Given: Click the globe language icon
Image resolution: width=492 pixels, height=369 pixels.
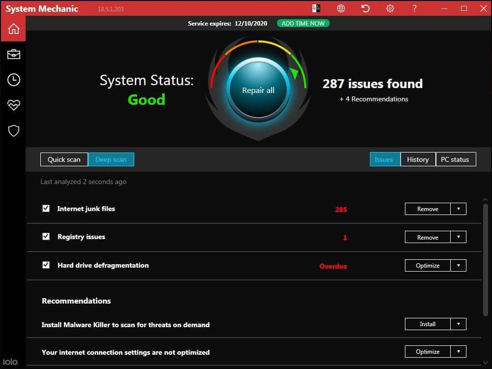Looking at the screenshot, I should [x=340, y=8].
